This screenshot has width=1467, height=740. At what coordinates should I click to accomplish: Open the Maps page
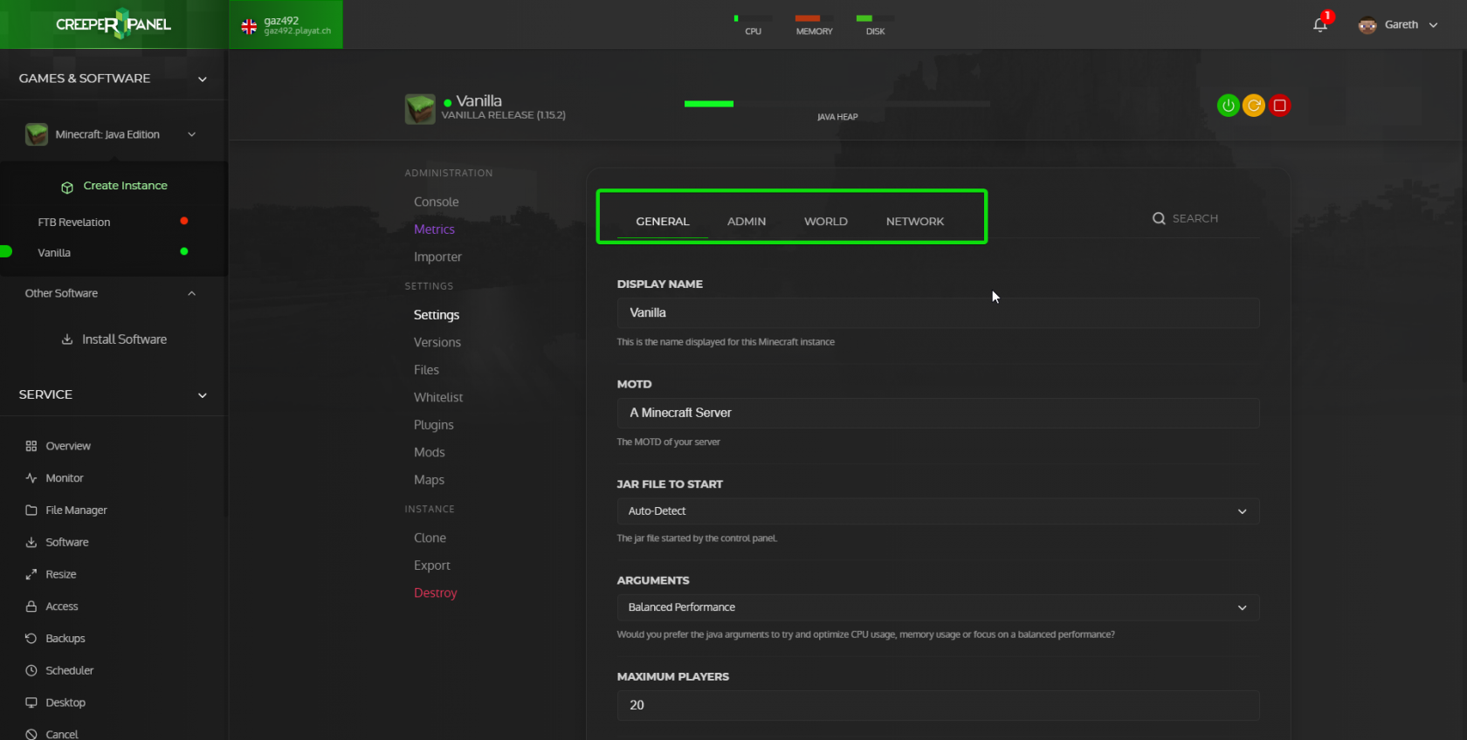[x=429, y=480]
